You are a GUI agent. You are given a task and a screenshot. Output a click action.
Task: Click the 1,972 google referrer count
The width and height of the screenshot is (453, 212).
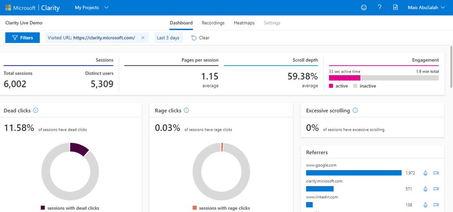click(410, 173)
